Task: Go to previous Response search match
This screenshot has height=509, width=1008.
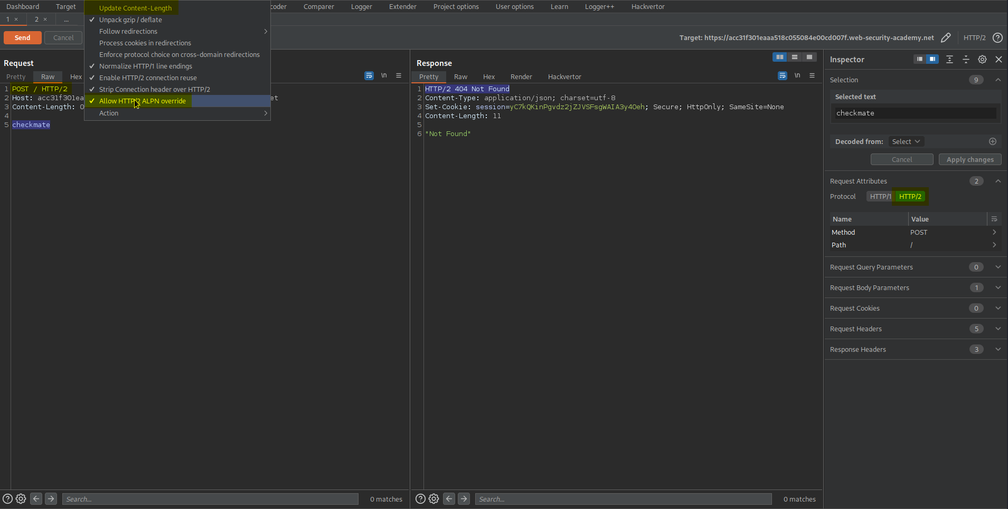Action: pos(449,498)
